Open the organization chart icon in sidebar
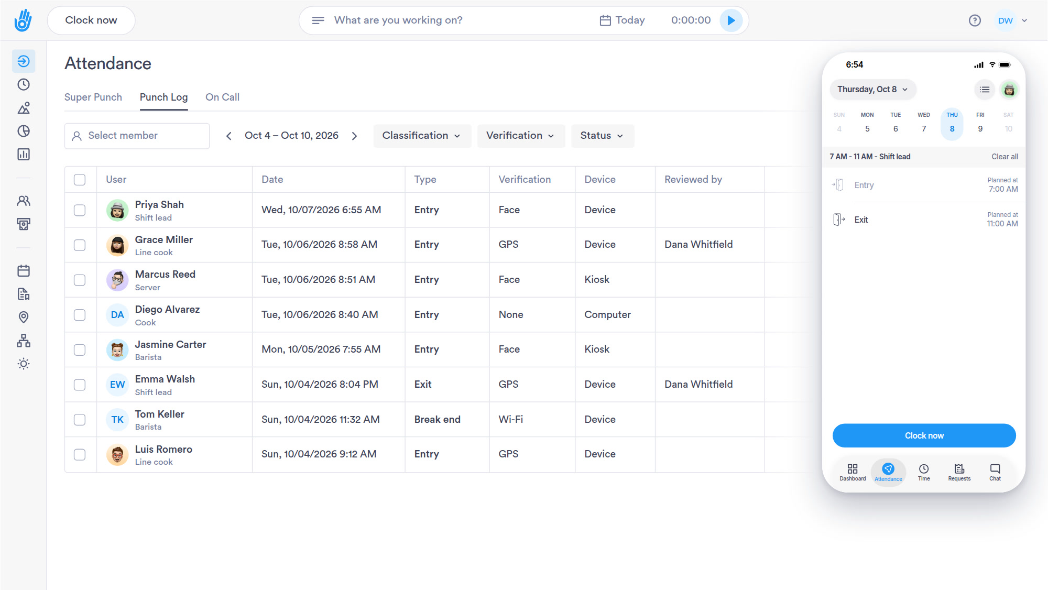 [x=24, y=341]
